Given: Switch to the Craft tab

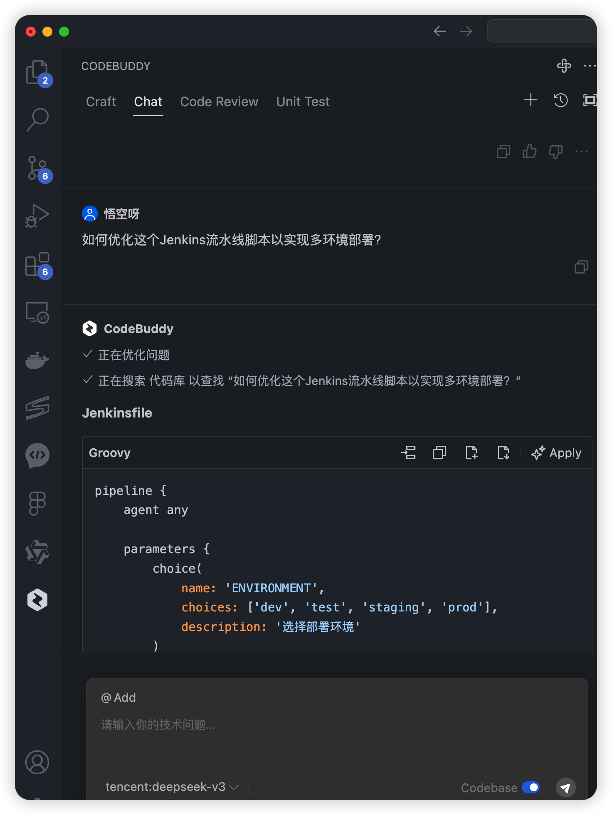Looking at the screenshot, I should pyautogui.click(x=101, y=102).
